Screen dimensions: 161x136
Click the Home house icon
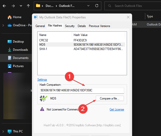coord(10,17)
